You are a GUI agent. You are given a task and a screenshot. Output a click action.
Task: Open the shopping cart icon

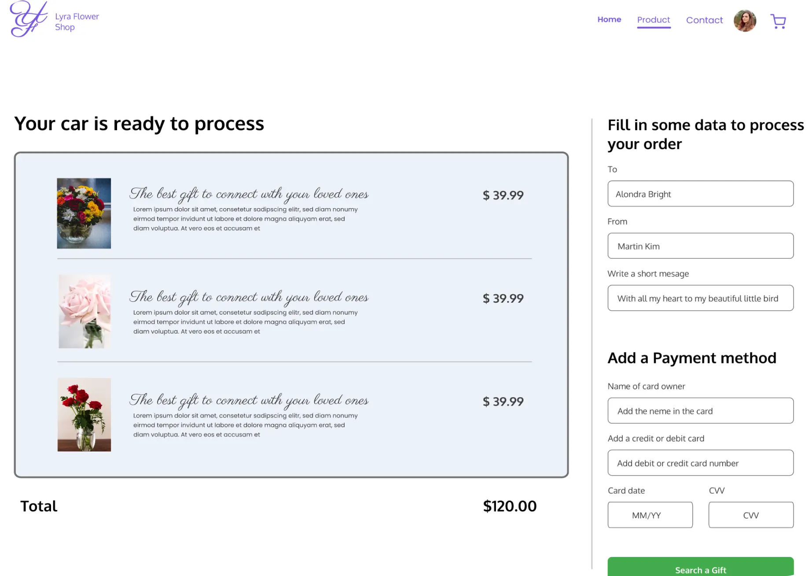(778, 21)
